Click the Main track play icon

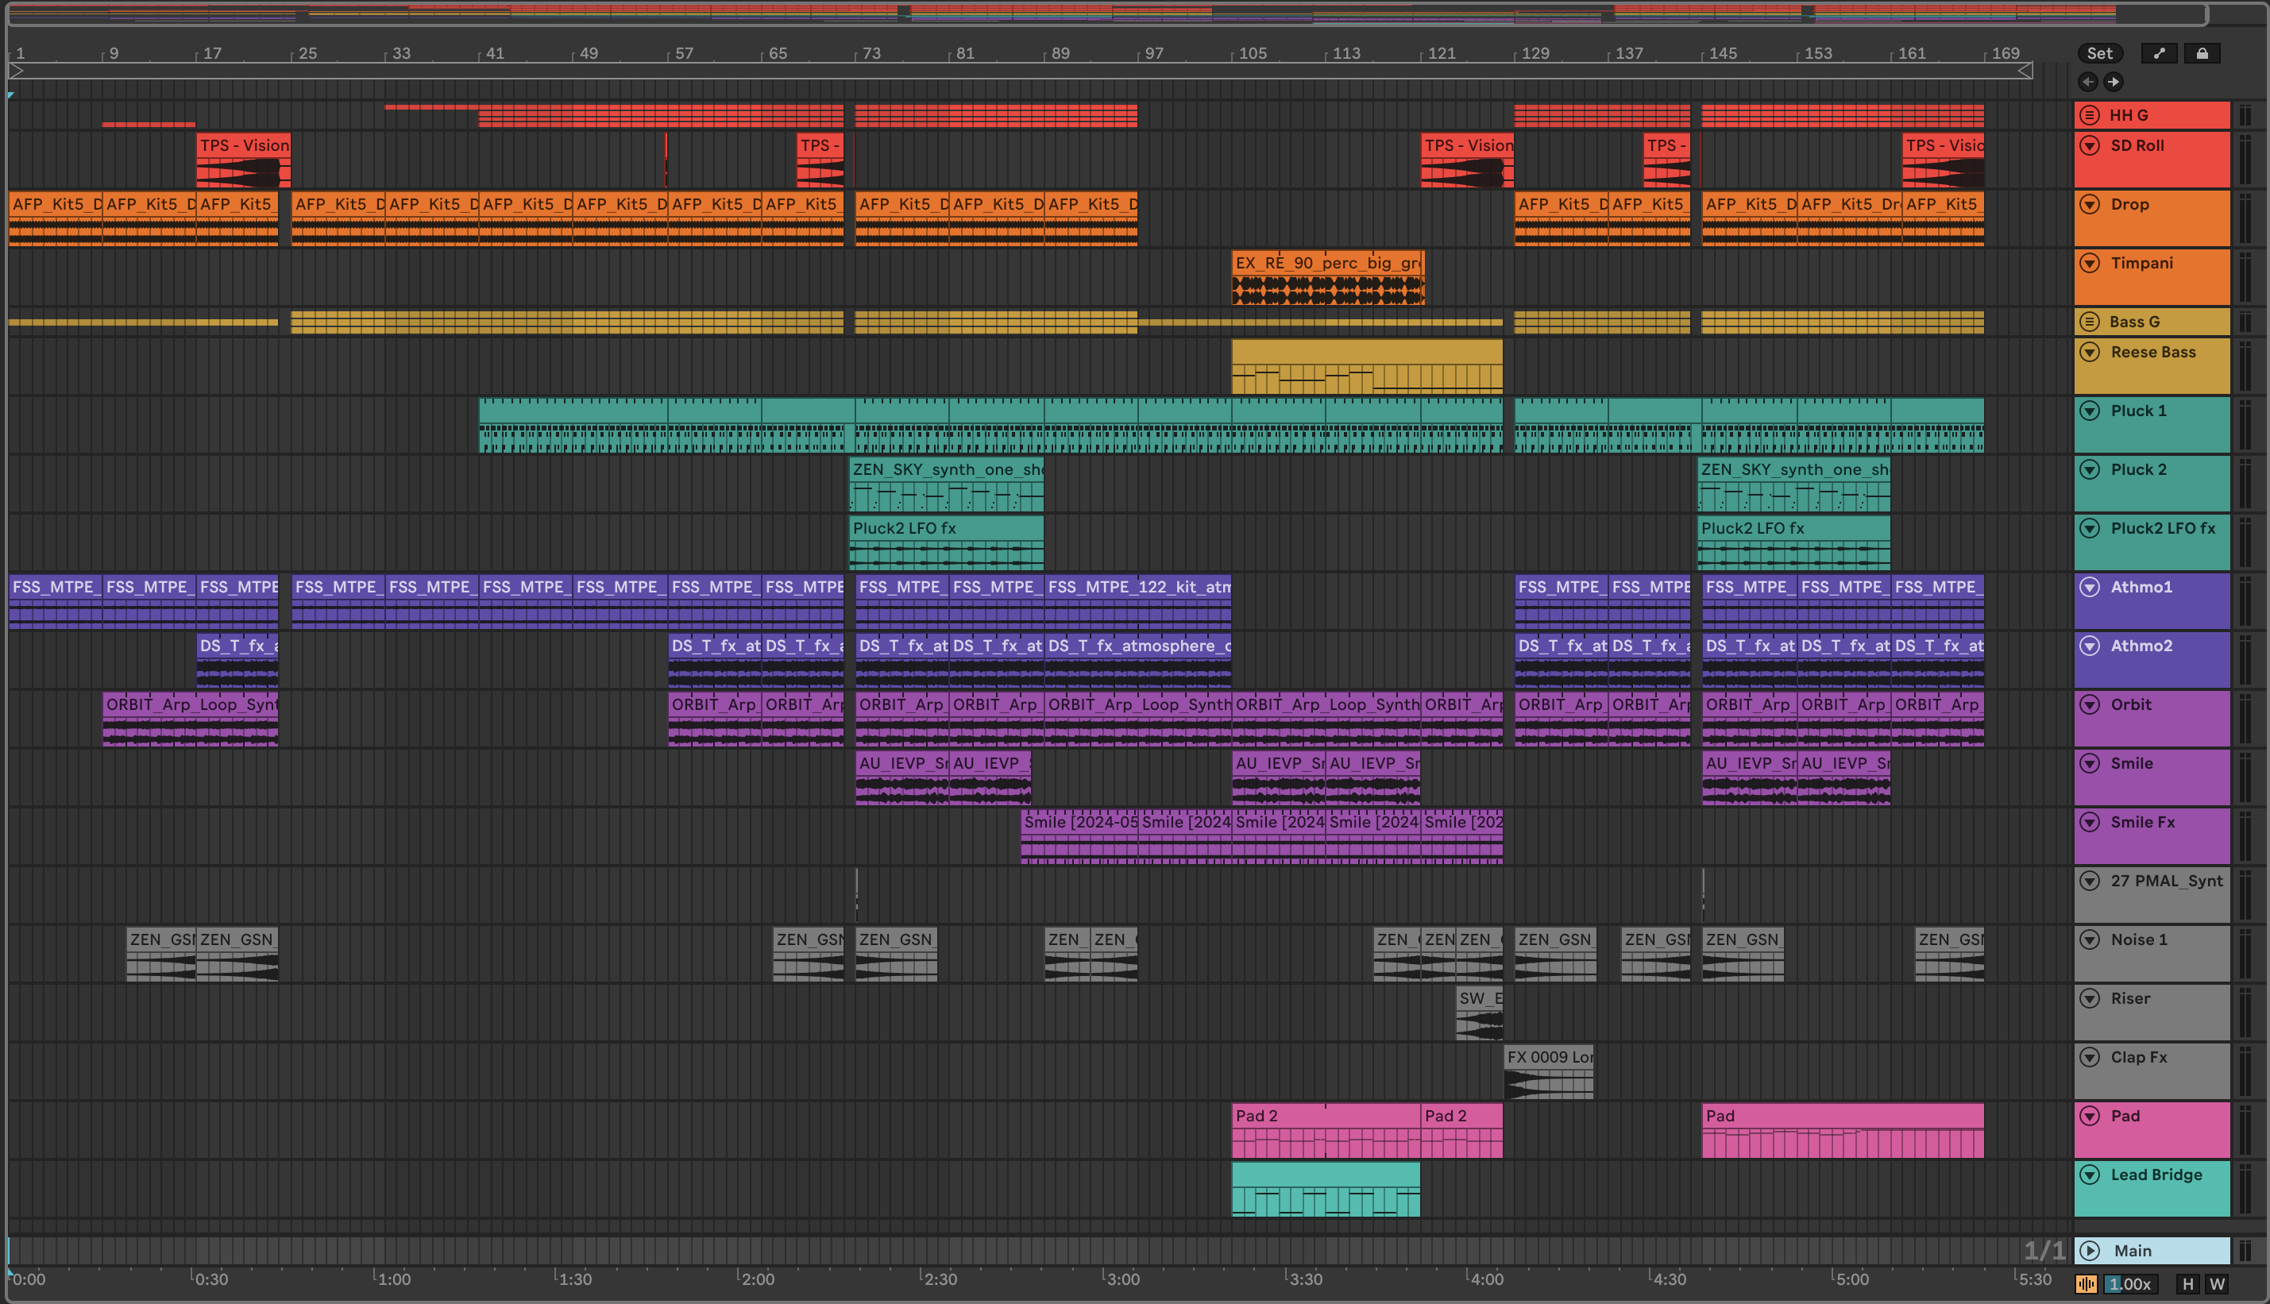[2089, 1250]
